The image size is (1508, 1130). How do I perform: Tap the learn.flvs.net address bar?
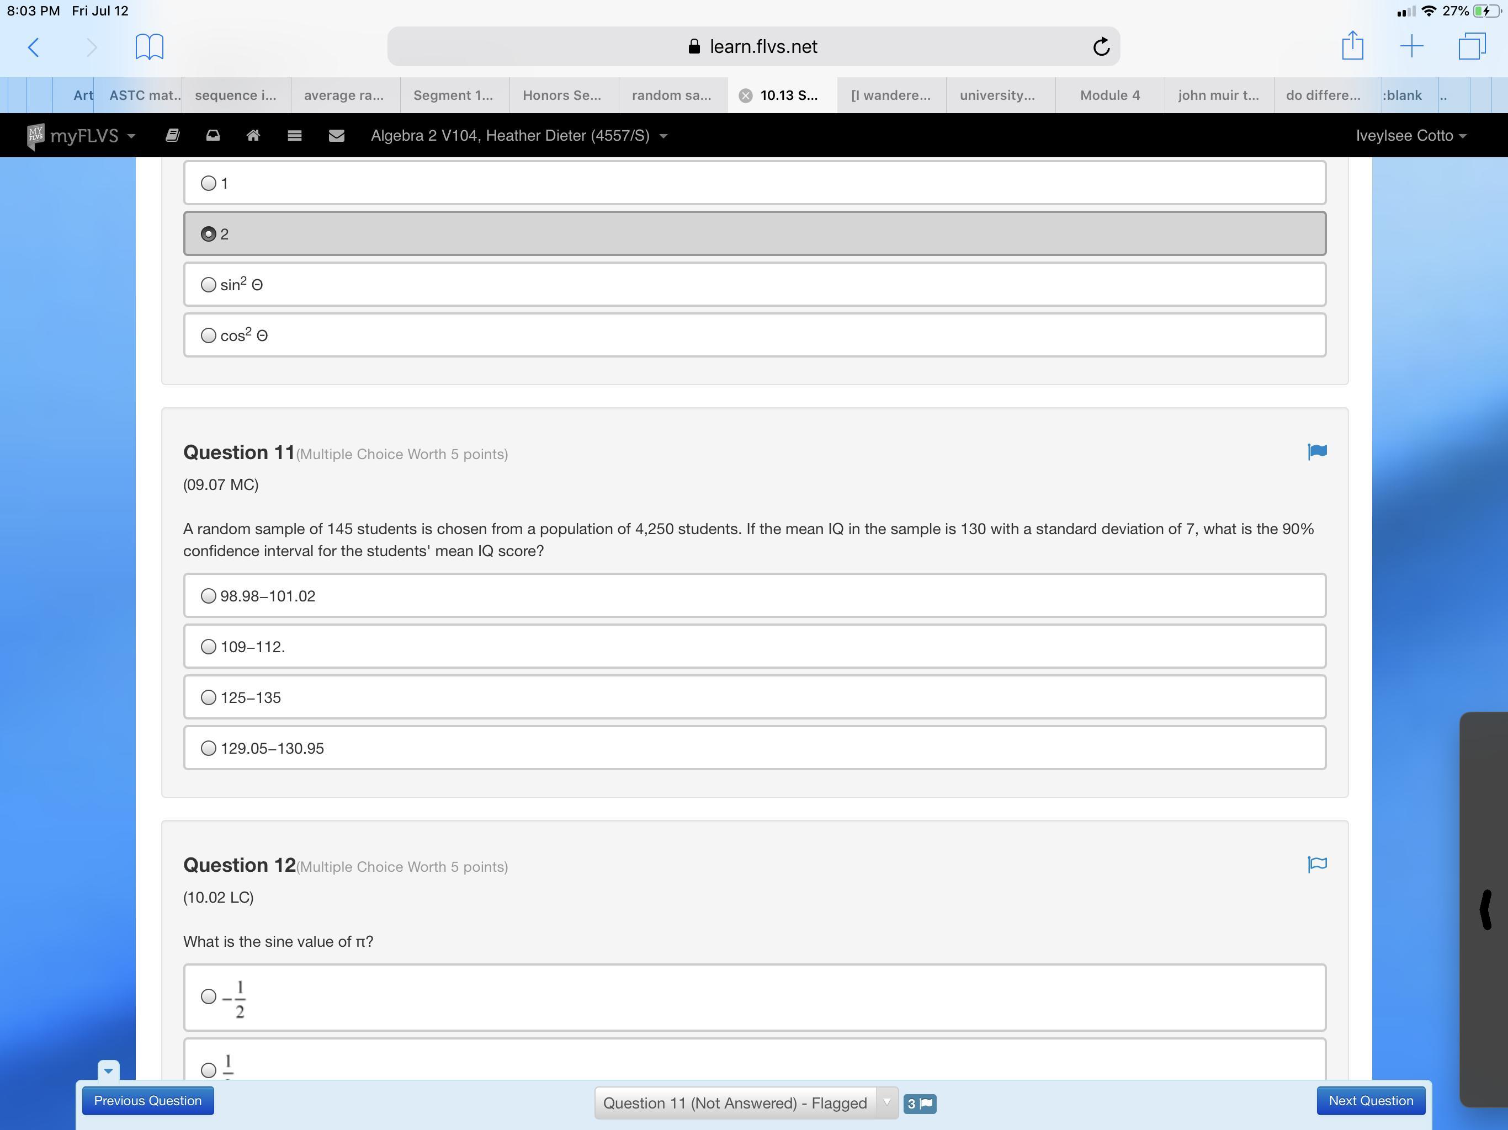pos(753,47)
